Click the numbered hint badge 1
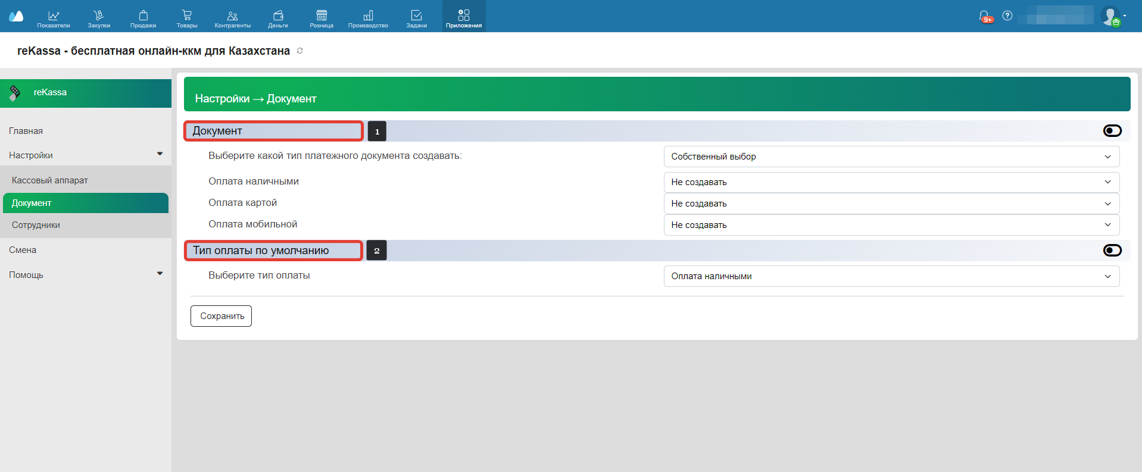This screenshot has height=472, width=1142. point(377,132)
